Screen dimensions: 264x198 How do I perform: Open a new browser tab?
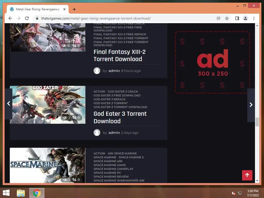point(74,9)
